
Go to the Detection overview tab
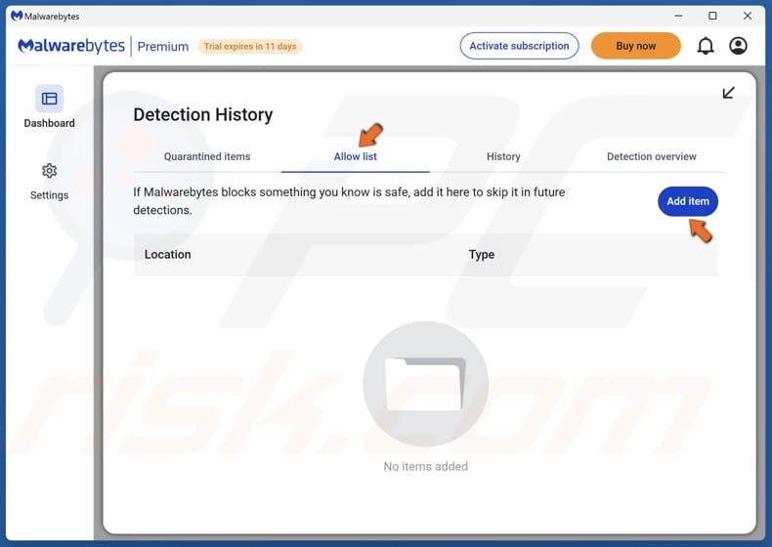(x=652, y=156)
